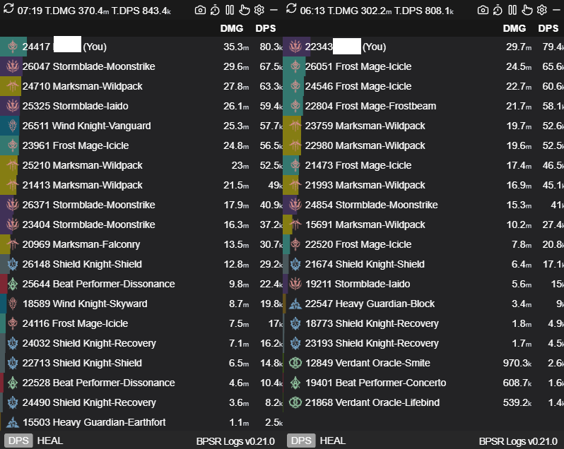Sort right panel by DPS column

point(548,28)
